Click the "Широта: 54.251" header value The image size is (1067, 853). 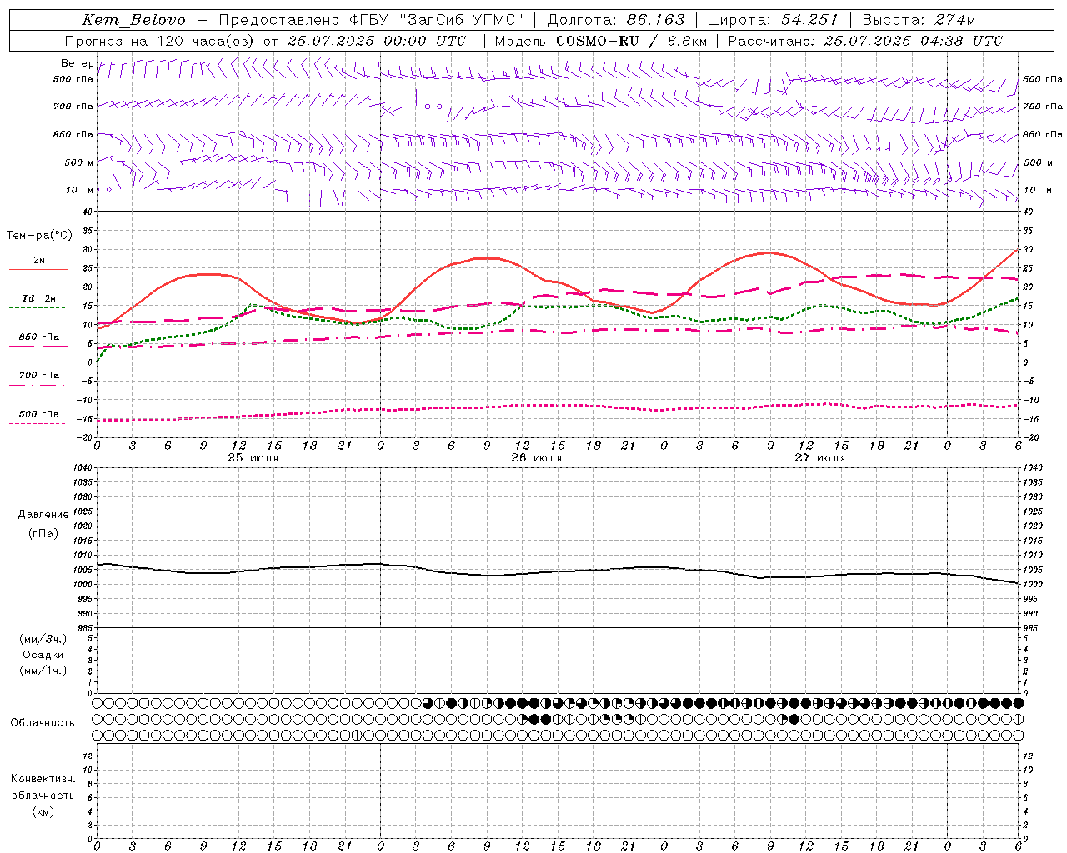(772, 20)
